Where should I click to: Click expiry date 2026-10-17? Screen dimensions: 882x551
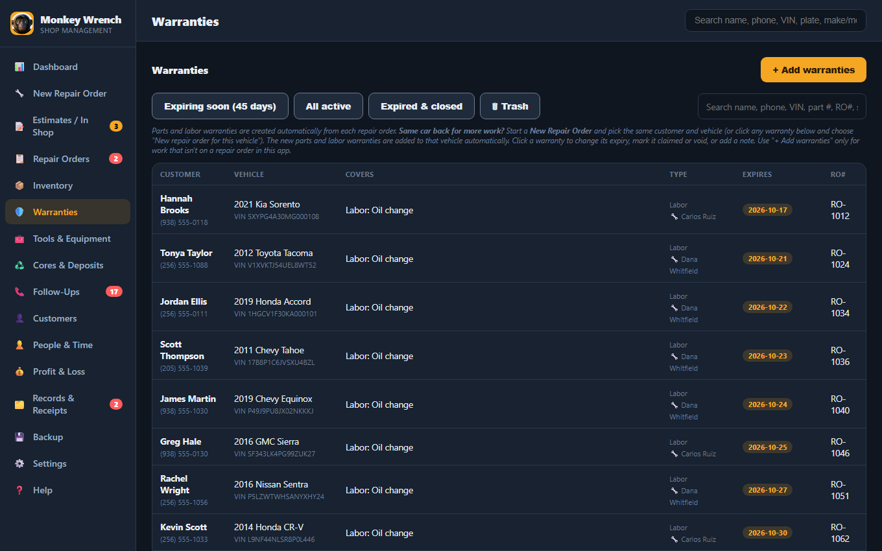coord(767,210)
